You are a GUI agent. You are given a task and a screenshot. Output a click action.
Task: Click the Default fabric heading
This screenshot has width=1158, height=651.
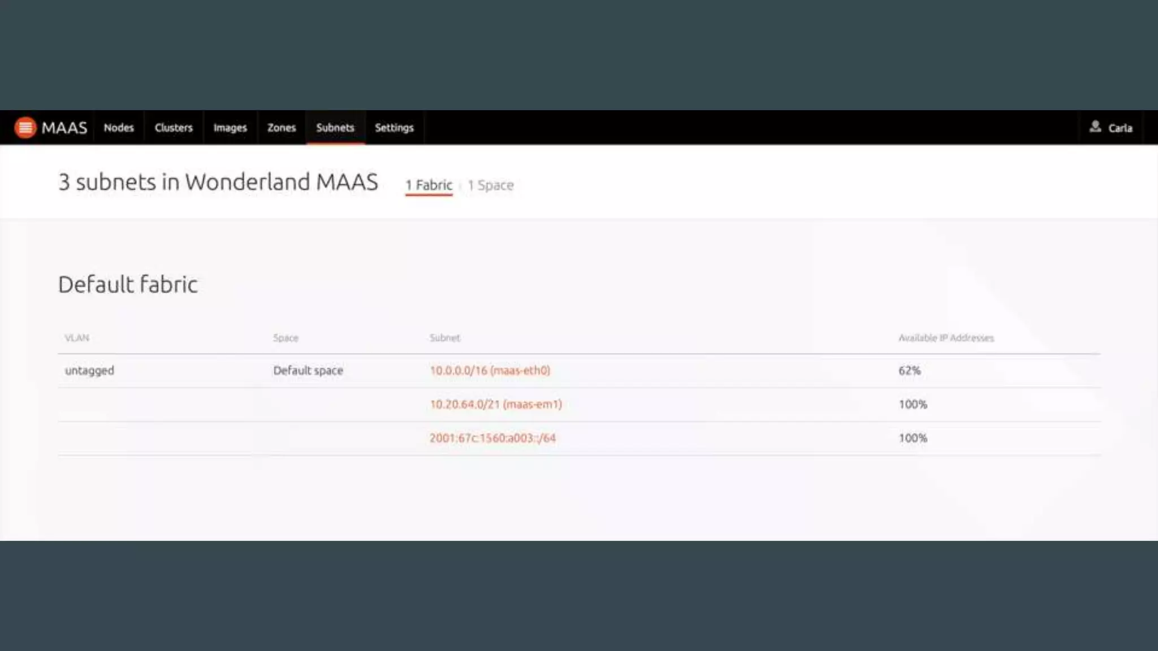(x=128, y=284)
